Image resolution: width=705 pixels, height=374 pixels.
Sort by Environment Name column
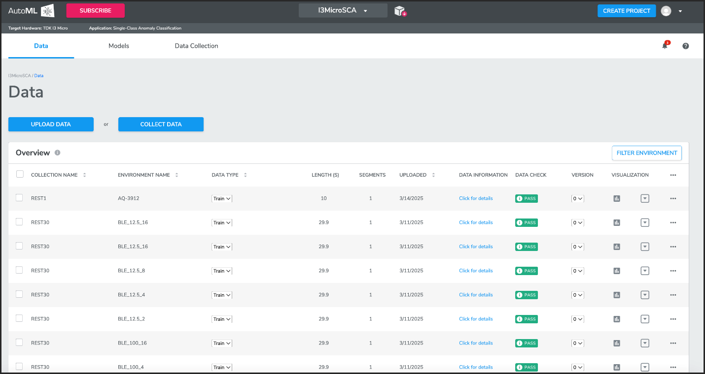[176, 175]
